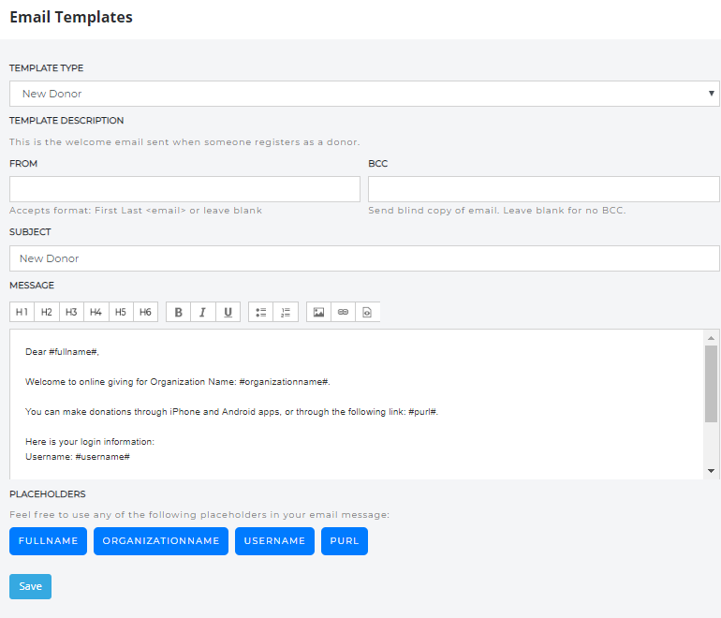Apply H5 heading format
The image size is (721, 618).
tap(121, 312)
